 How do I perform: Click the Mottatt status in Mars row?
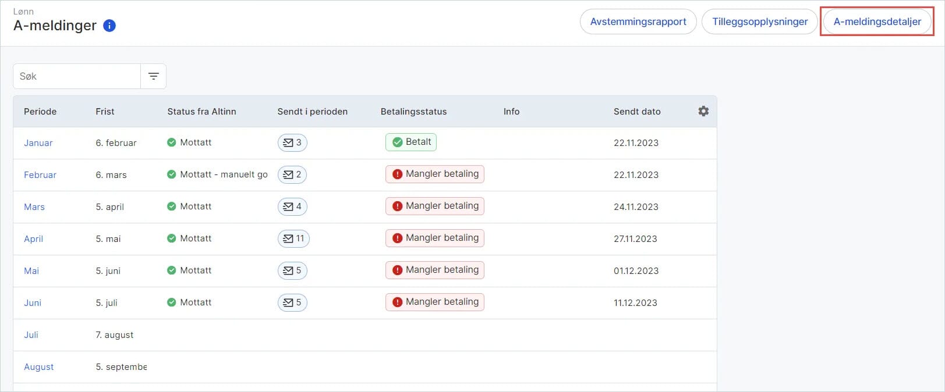(189, 206)
